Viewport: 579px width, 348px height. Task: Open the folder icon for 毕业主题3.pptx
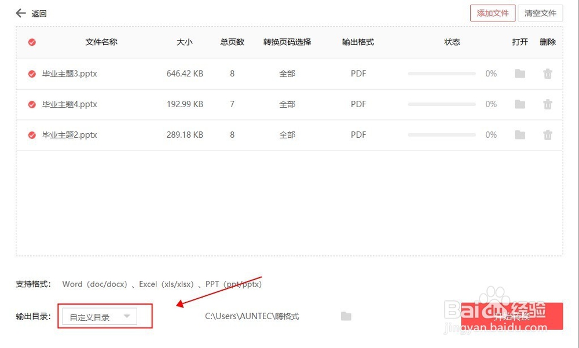click(x=519, y=74)
